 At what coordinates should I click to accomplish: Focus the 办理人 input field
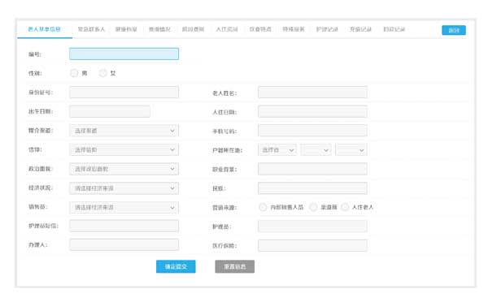[x=124, y=245]
